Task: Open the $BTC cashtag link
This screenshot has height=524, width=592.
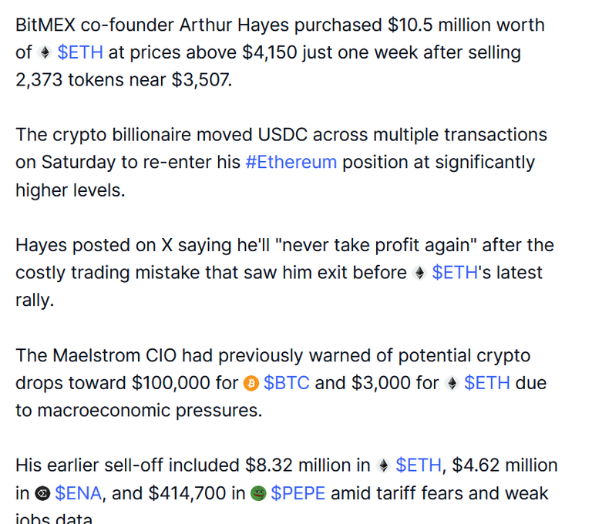Action: pyautogui.click(x=287, y=383)
